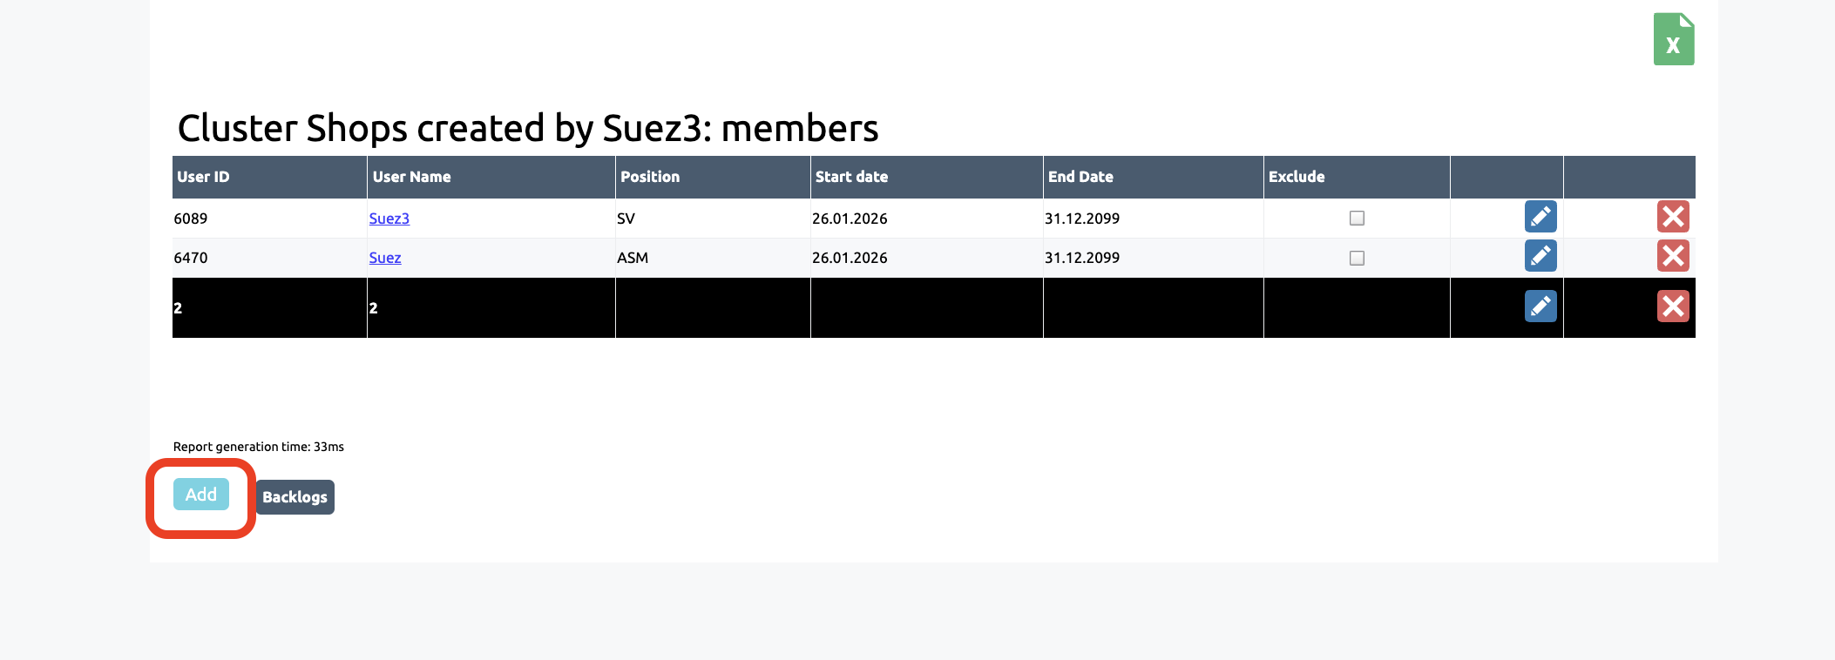Screen dimensions: 1835x660
Task: Sort by the User ID column header
Action: coord(203,177)
